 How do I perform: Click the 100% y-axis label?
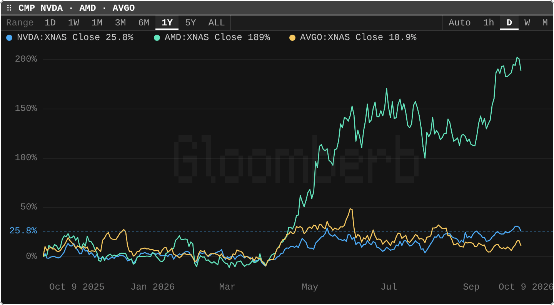[x=26, y=158]
